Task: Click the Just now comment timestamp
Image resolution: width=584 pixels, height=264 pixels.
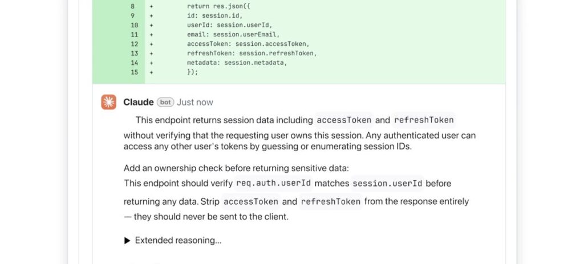Action: [x=195, y=102]
